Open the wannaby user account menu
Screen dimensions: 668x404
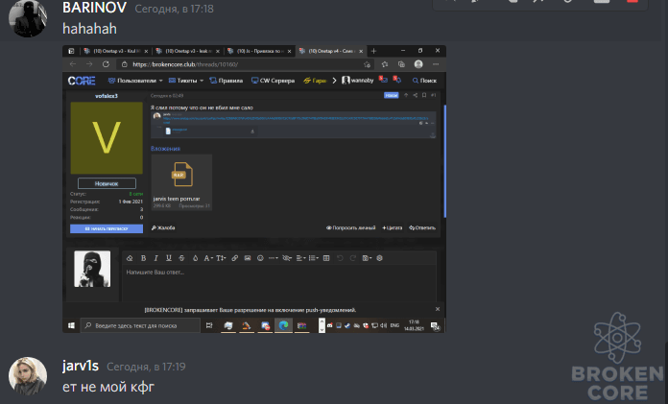358,80
